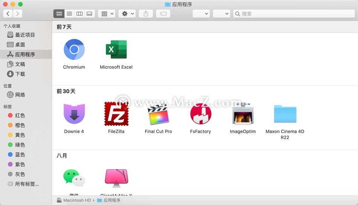Switch to icon view
358x205 pixels.
[59, 14]
